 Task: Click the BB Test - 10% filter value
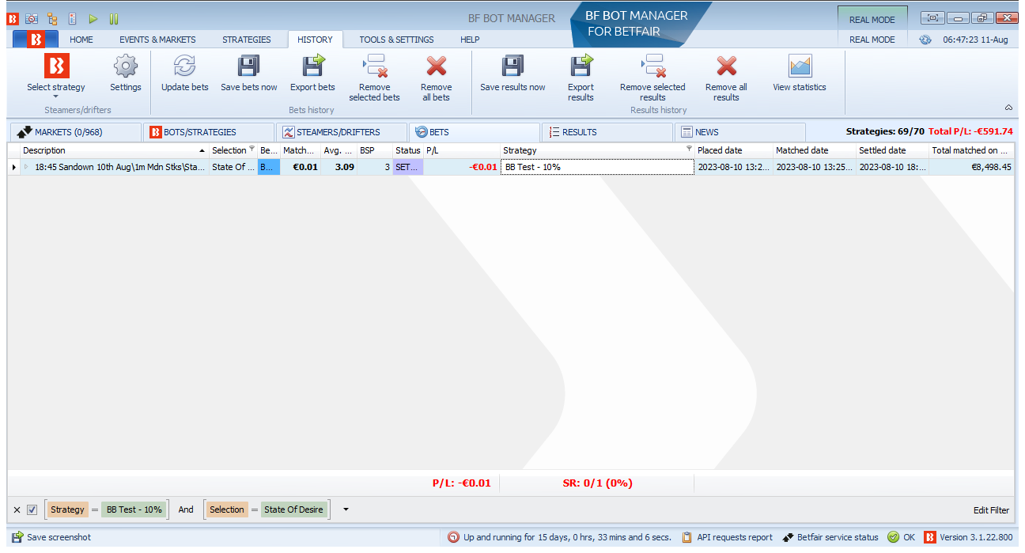coord(134,509)
